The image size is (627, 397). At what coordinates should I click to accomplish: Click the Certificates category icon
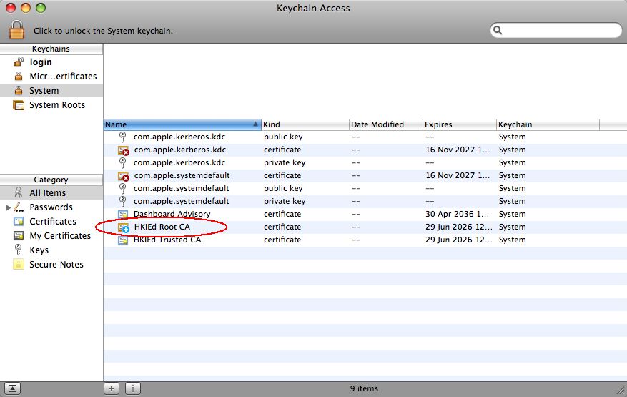[x=19, y=221]
